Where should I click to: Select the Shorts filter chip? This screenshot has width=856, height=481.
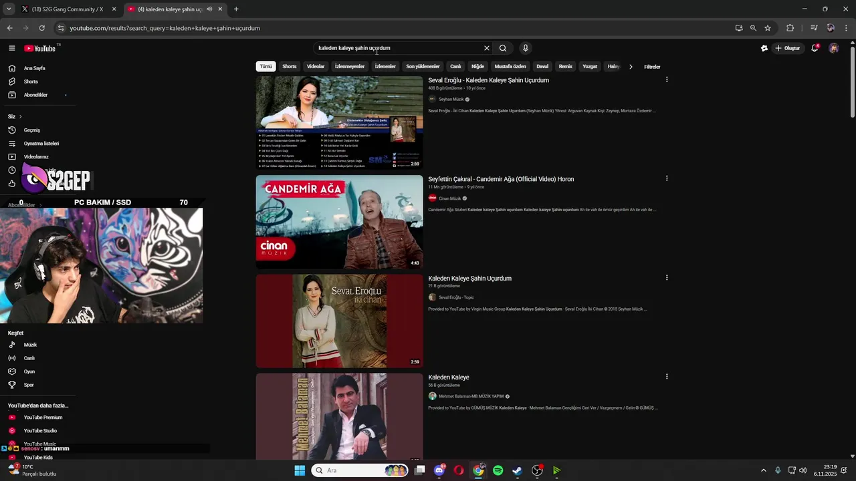[x=290, y=67]
